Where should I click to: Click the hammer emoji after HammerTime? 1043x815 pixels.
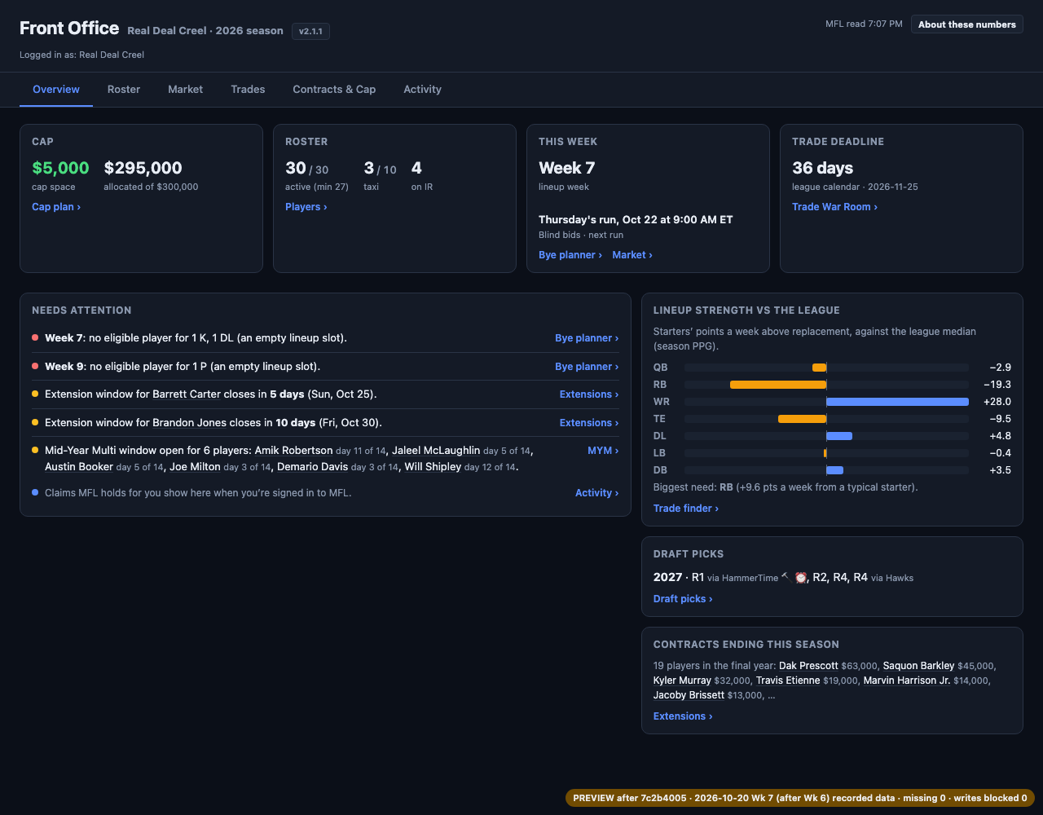pos(785,577)
